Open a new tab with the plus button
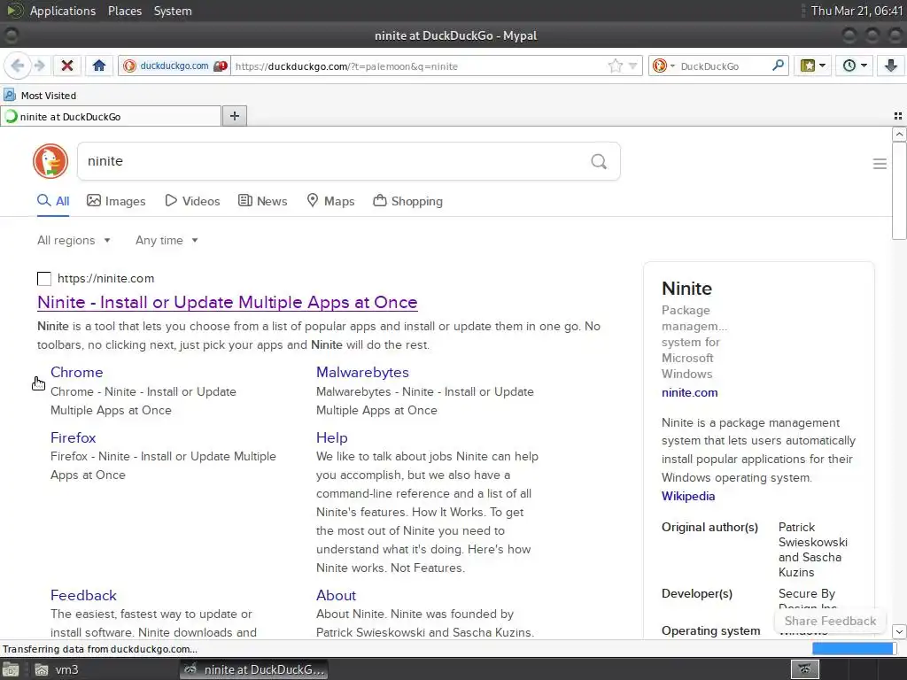 [234, 116]
